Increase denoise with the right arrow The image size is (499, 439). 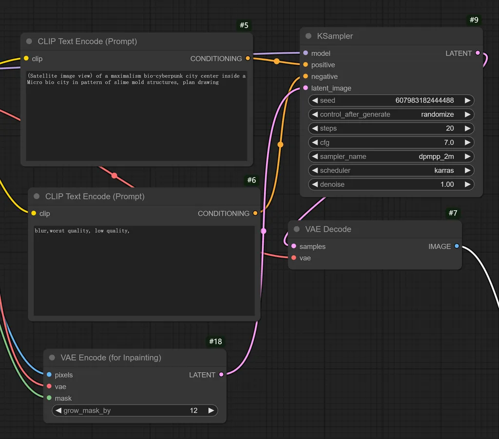coord(467,184)
